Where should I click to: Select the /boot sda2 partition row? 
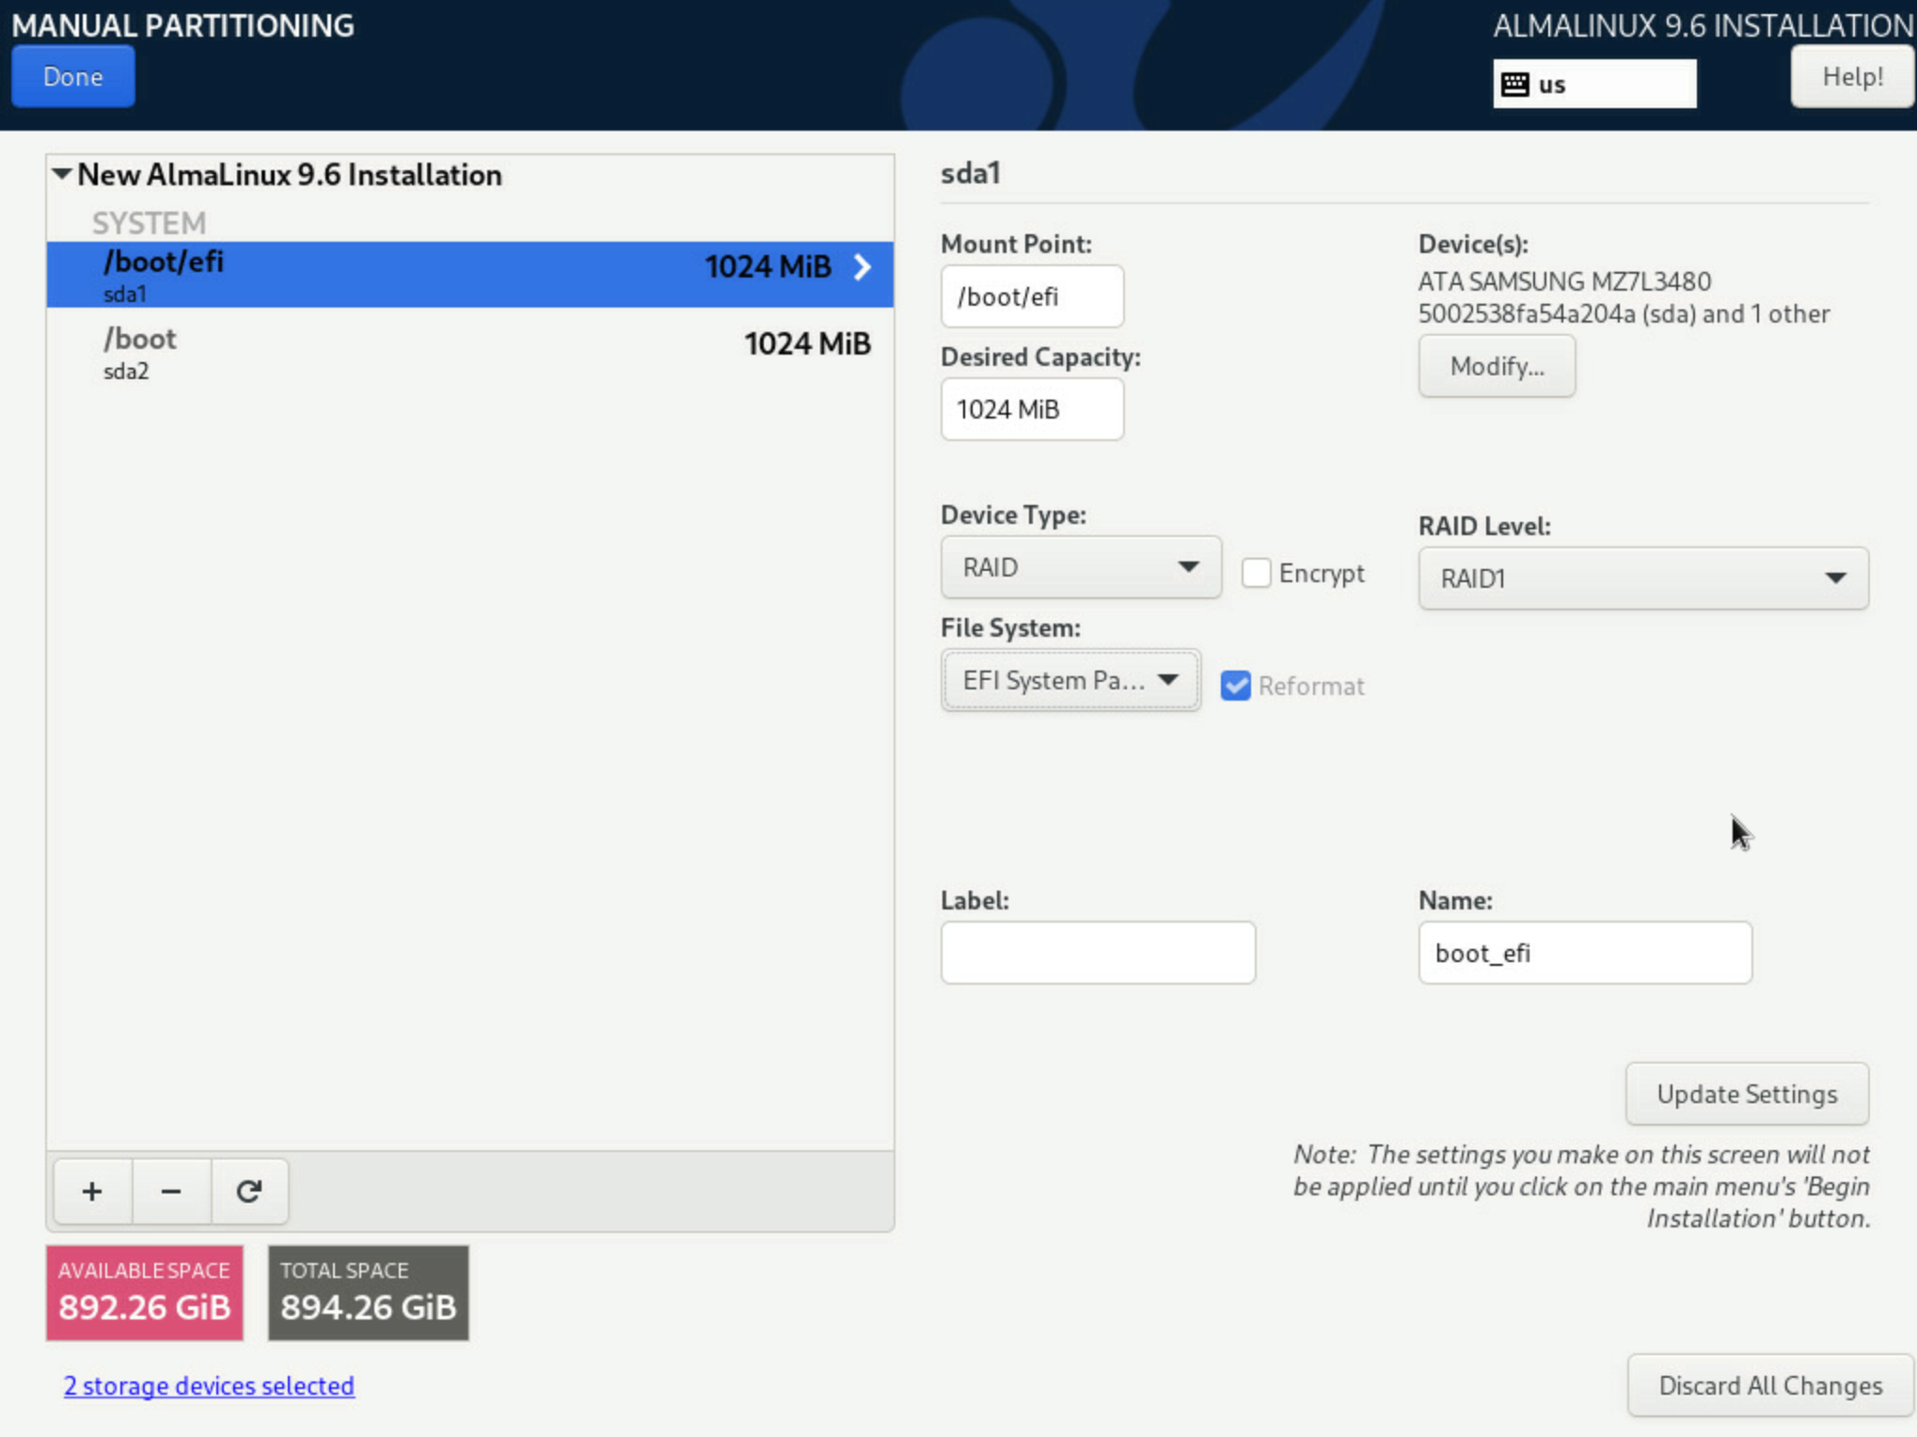coord(469,353)
